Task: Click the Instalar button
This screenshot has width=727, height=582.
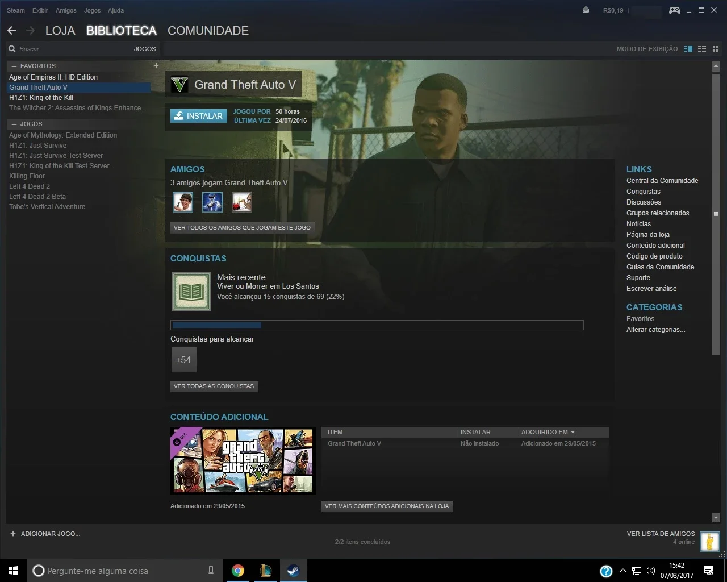Action: (199, 116)
